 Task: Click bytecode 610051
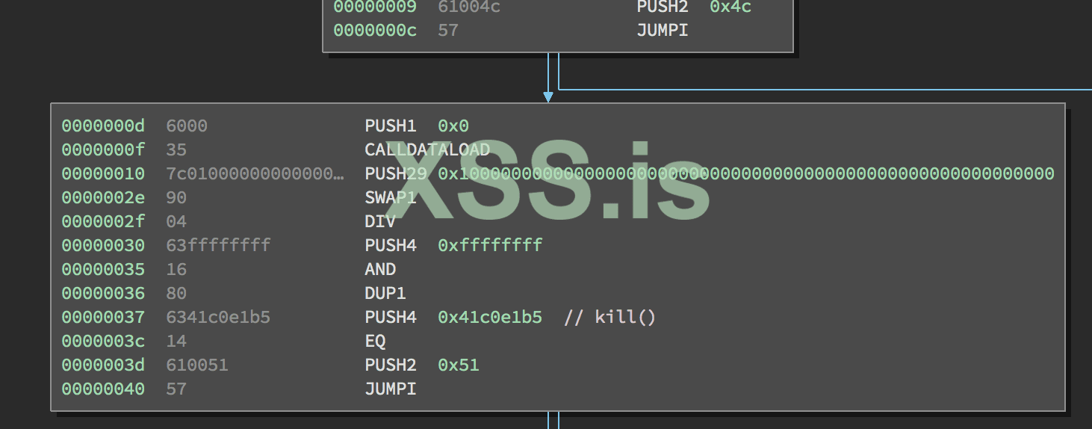[197, 365]
